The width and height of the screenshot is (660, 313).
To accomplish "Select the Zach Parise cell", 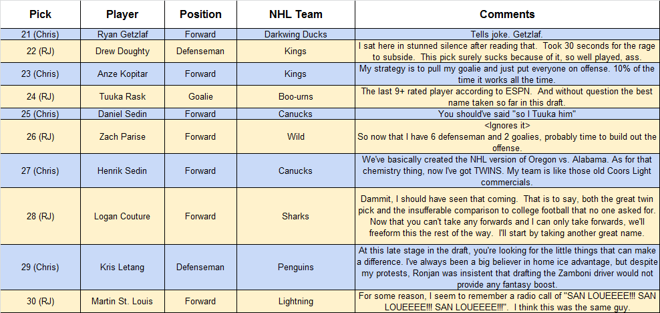I will point(122,137).
